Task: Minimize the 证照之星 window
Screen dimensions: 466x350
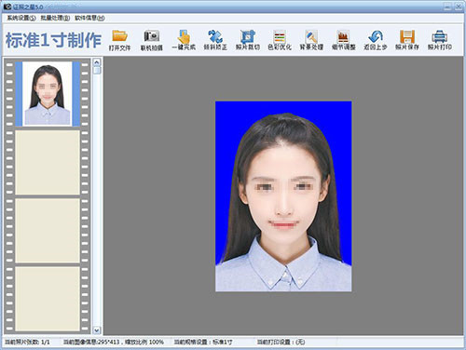Action: (x=447, y=7)
